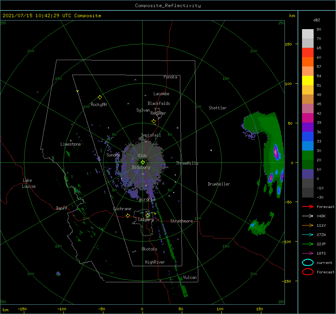The image size is (336, 314).
Task: Click the cyan current ellipse icon
Action: (308, 262)
